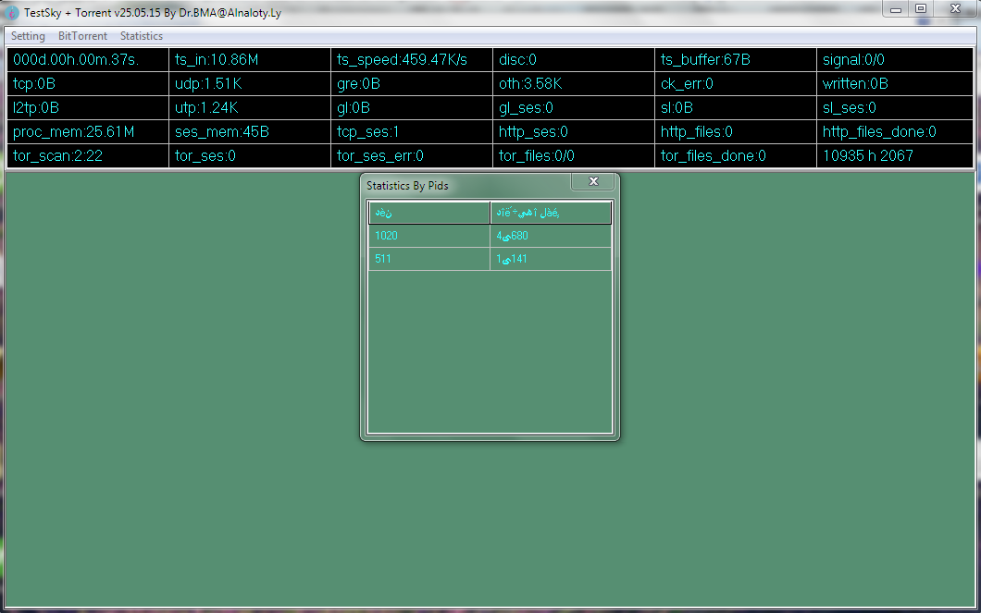
Task: Click the ts_in:10.86M cell
Action: [250, 60]
